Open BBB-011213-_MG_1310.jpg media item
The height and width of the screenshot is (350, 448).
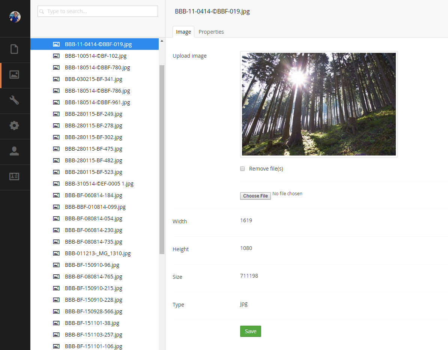(98, 253)
